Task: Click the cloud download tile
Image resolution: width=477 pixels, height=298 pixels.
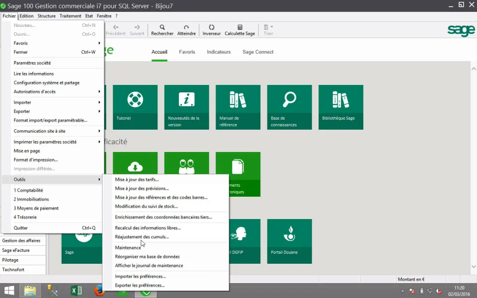Action: click(x=135, y=163)
